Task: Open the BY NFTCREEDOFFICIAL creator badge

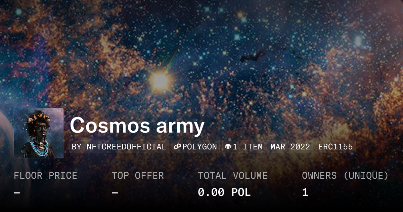Action: [119, 147]
